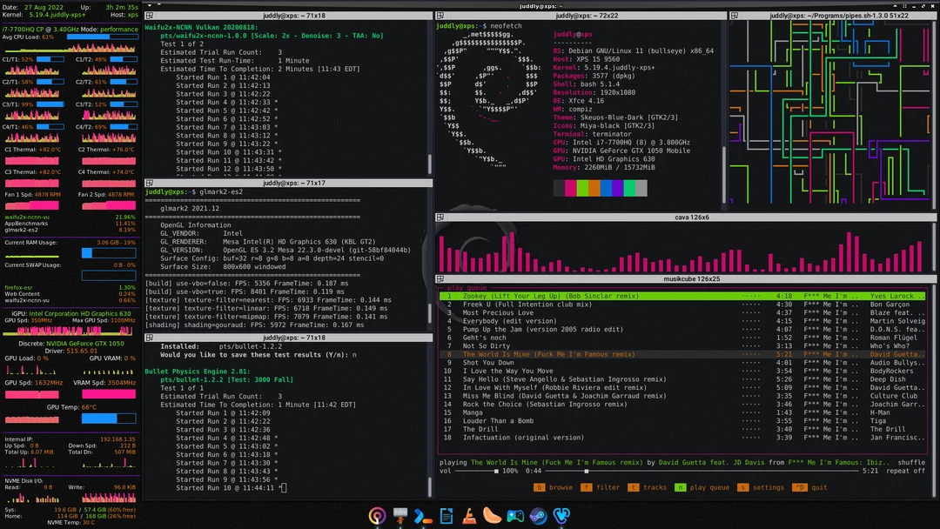Image resolution: width=940 pixels, height=529 pixels.
Task: Toggle shuffle mode in musikcube
Action: (912, 462)
